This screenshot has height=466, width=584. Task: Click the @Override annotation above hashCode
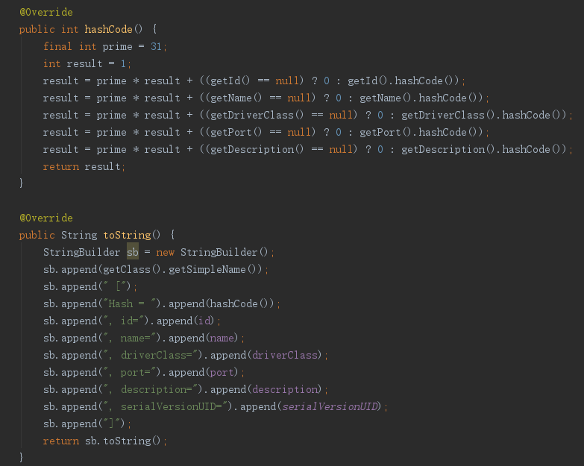point(46,12)
